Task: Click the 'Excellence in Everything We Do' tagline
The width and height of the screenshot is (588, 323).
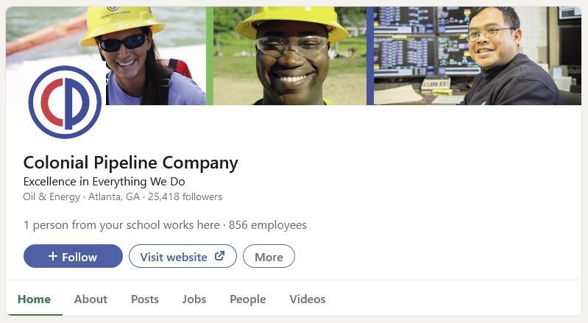Action: click(x=105, y=182)
